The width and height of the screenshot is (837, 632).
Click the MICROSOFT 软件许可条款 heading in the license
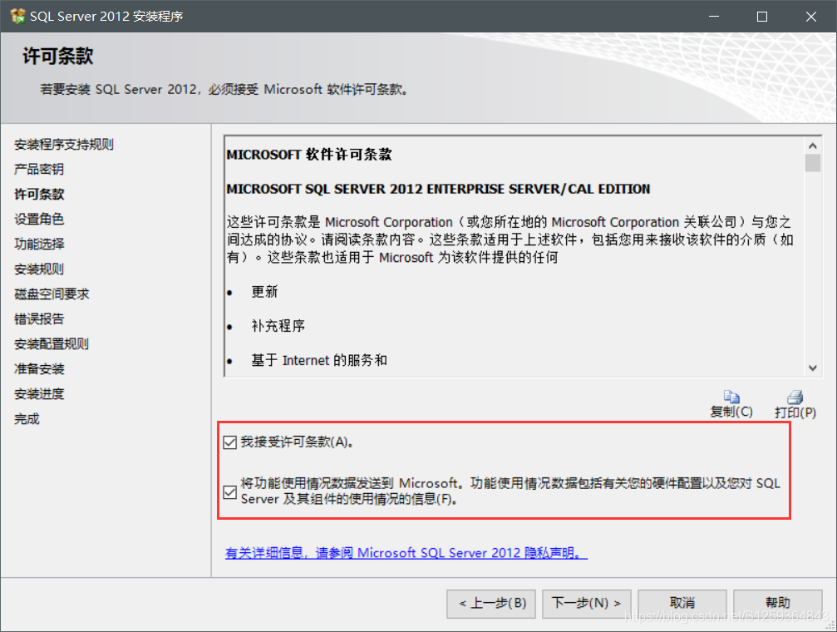click(x=309, y=155)
